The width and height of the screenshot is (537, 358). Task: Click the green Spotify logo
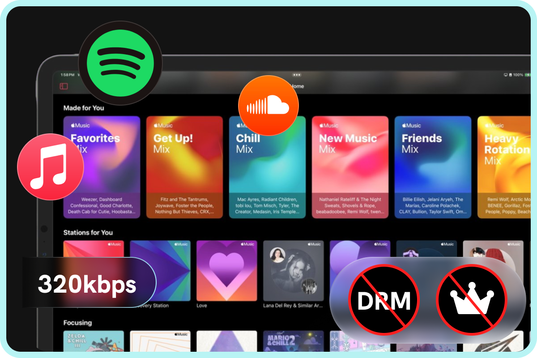(x=120, y=63)
